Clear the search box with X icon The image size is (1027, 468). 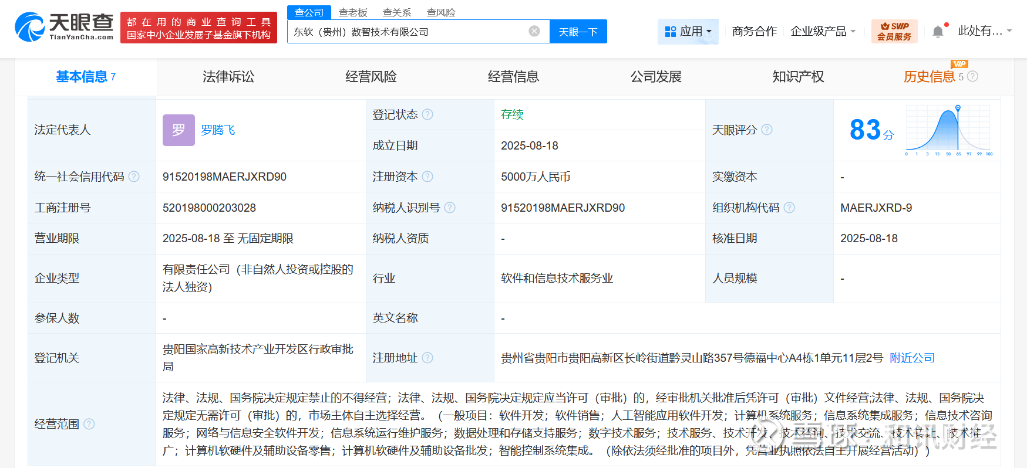click(534, 31)
